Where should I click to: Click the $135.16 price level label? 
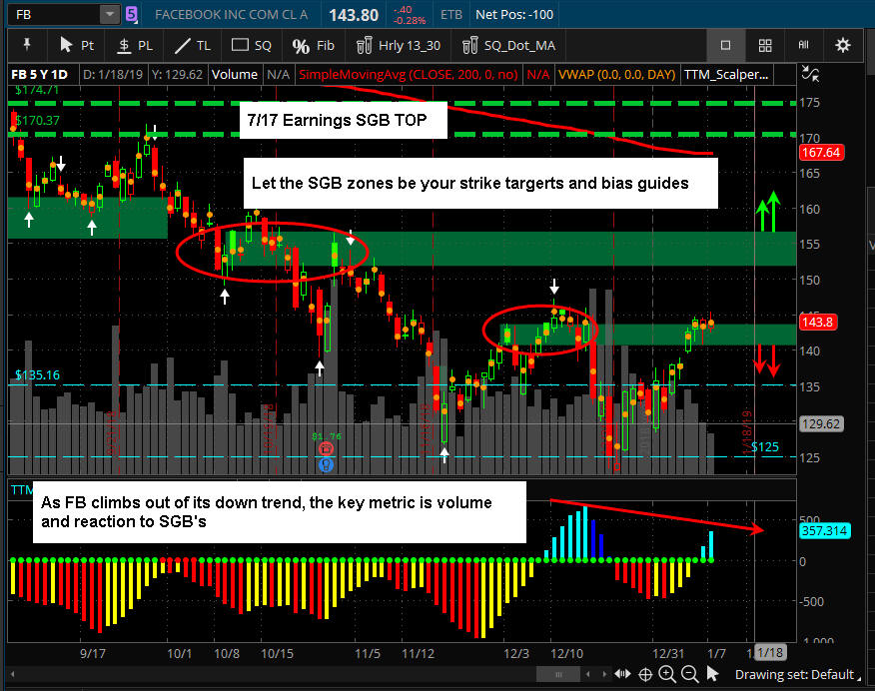[x=37, y=374]
